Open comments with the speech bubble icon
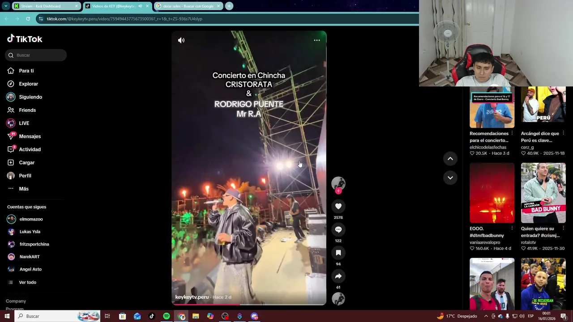The image size is (573, 322). point(338,229)
